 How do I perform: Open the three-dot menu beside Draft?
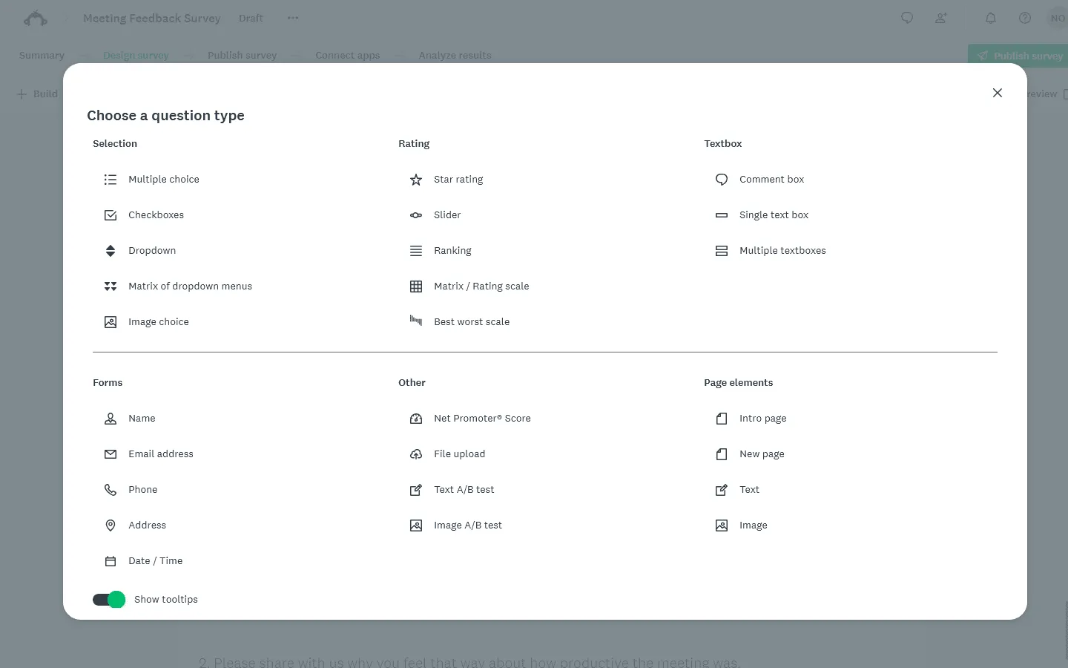[292, 18]
